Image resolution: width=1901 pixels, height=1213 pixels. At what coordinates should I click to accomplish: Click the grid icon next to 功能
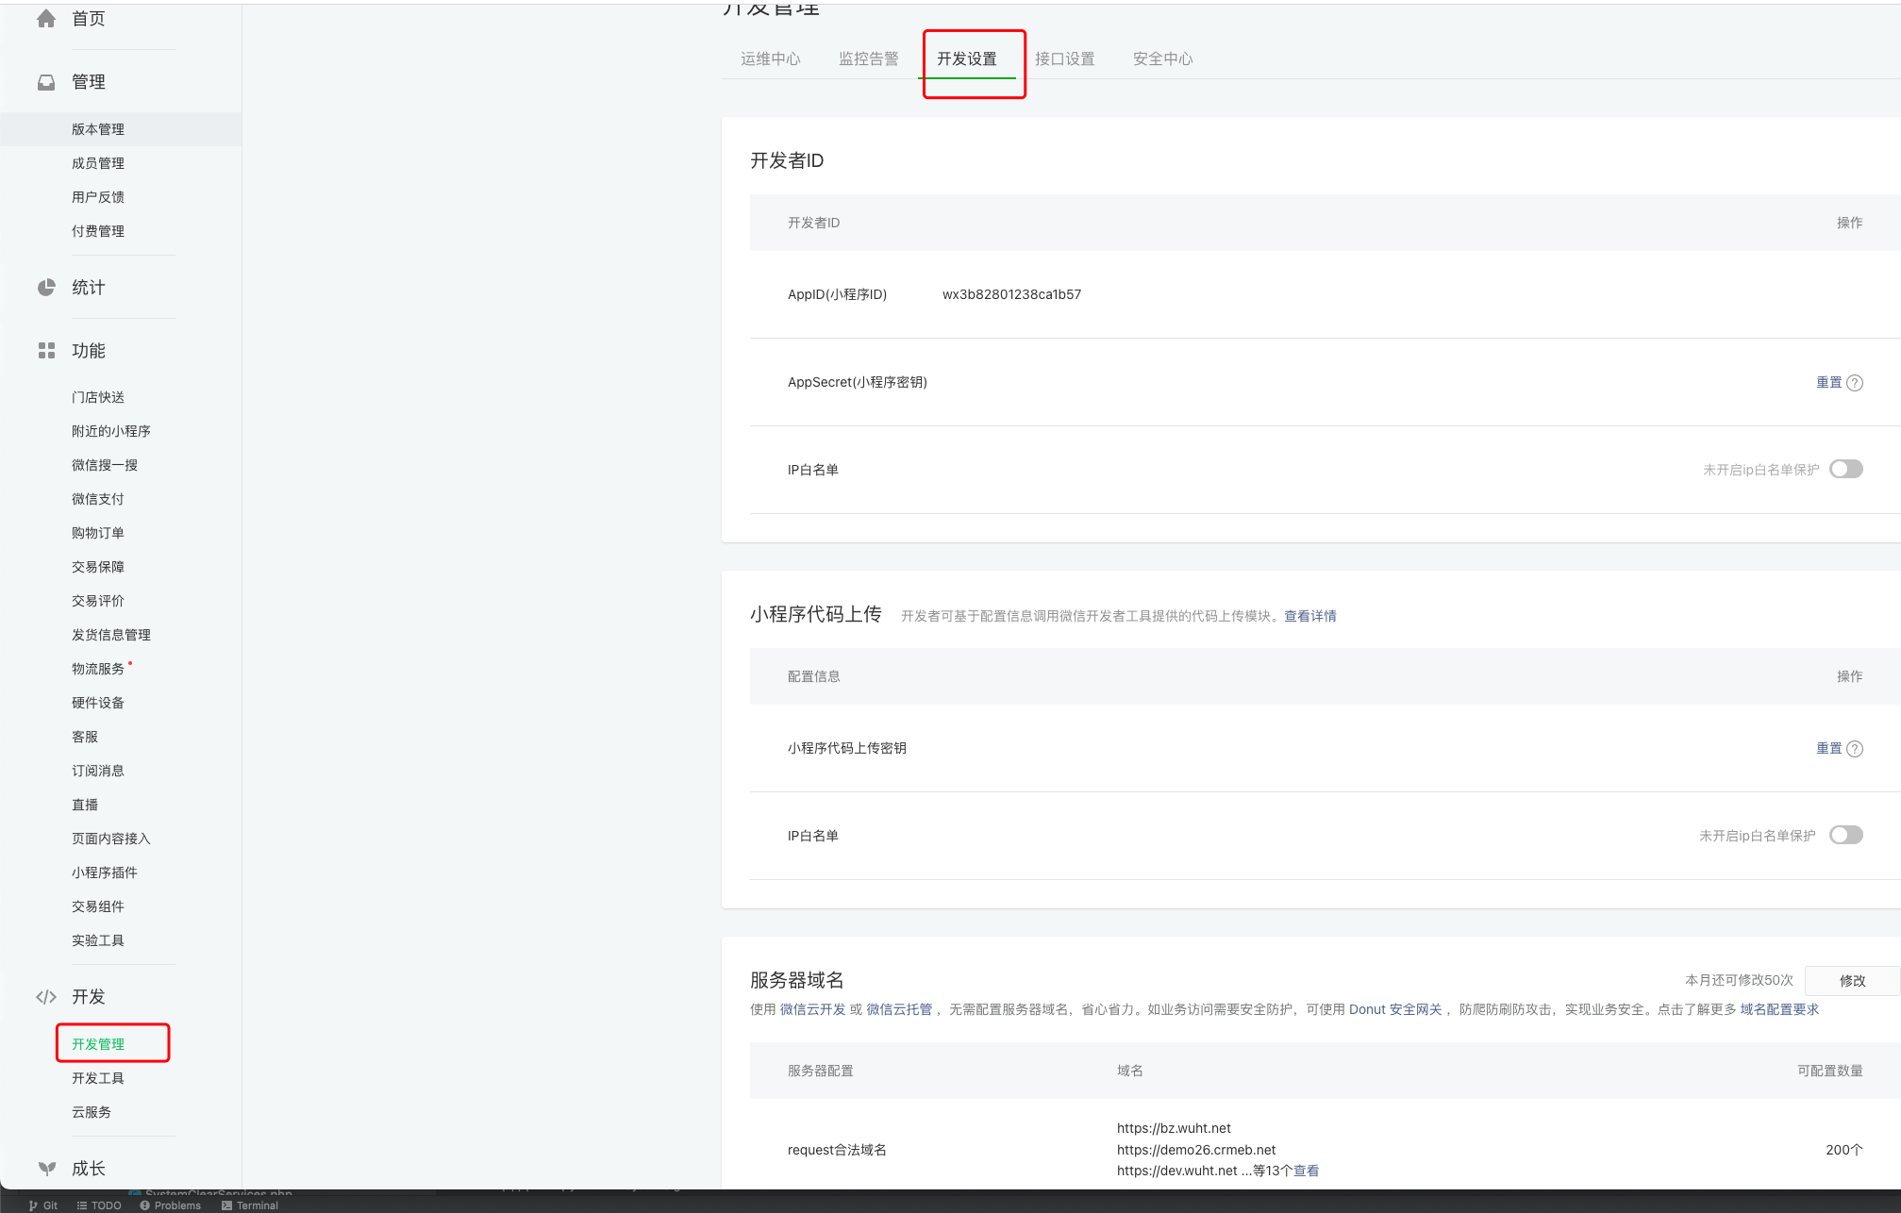tap(46, 351)
